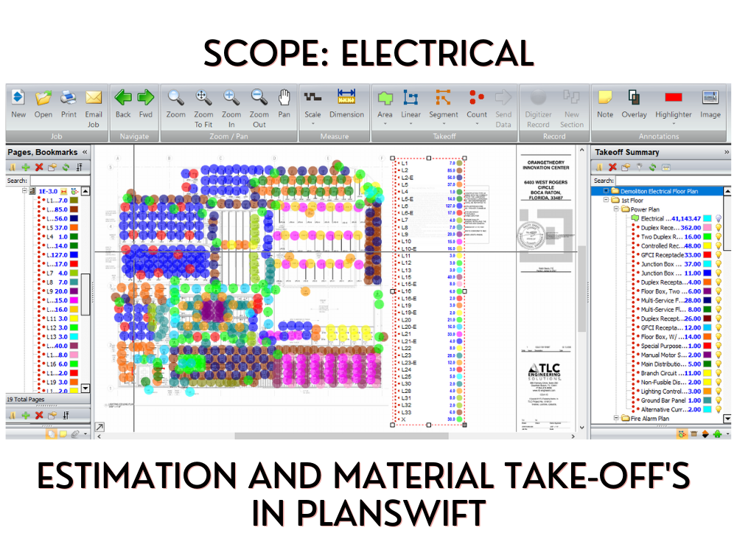
Task: Click the green plus in Pages, Bookmarks toolbar
Action: (x=26, y=167)
